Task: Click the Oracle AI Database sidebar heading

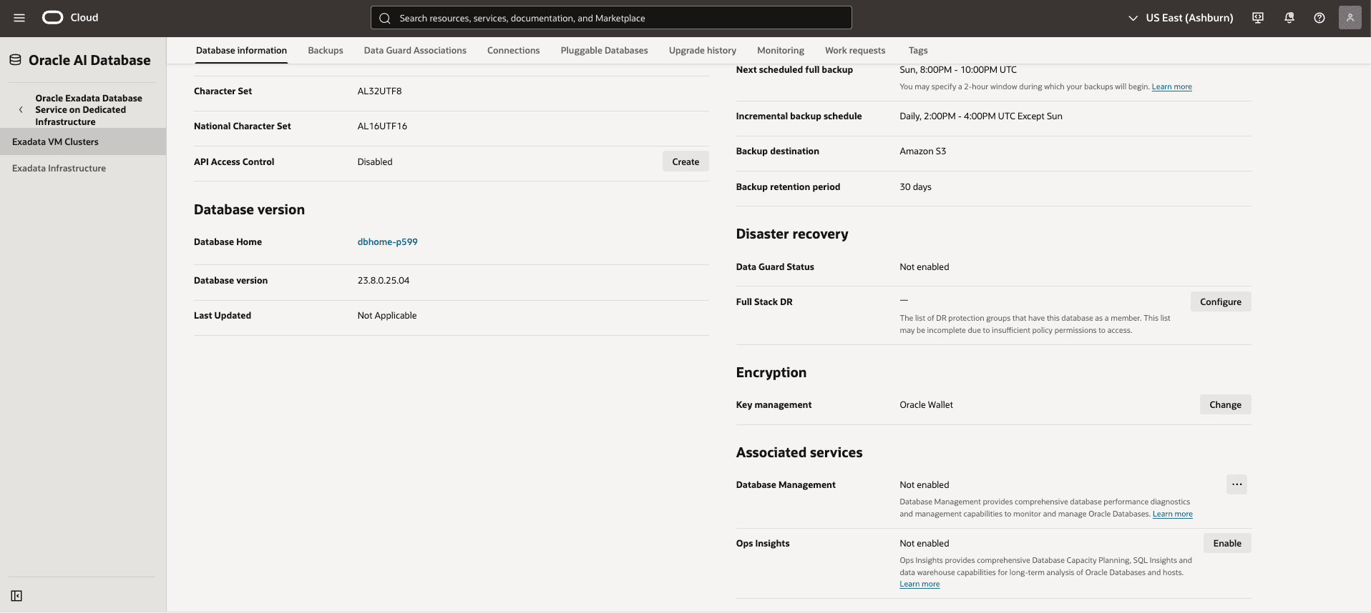Action: point(89,60)
